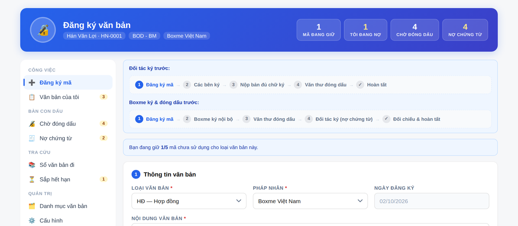Click the Đăng ký văn bản page title

point(97,25)
